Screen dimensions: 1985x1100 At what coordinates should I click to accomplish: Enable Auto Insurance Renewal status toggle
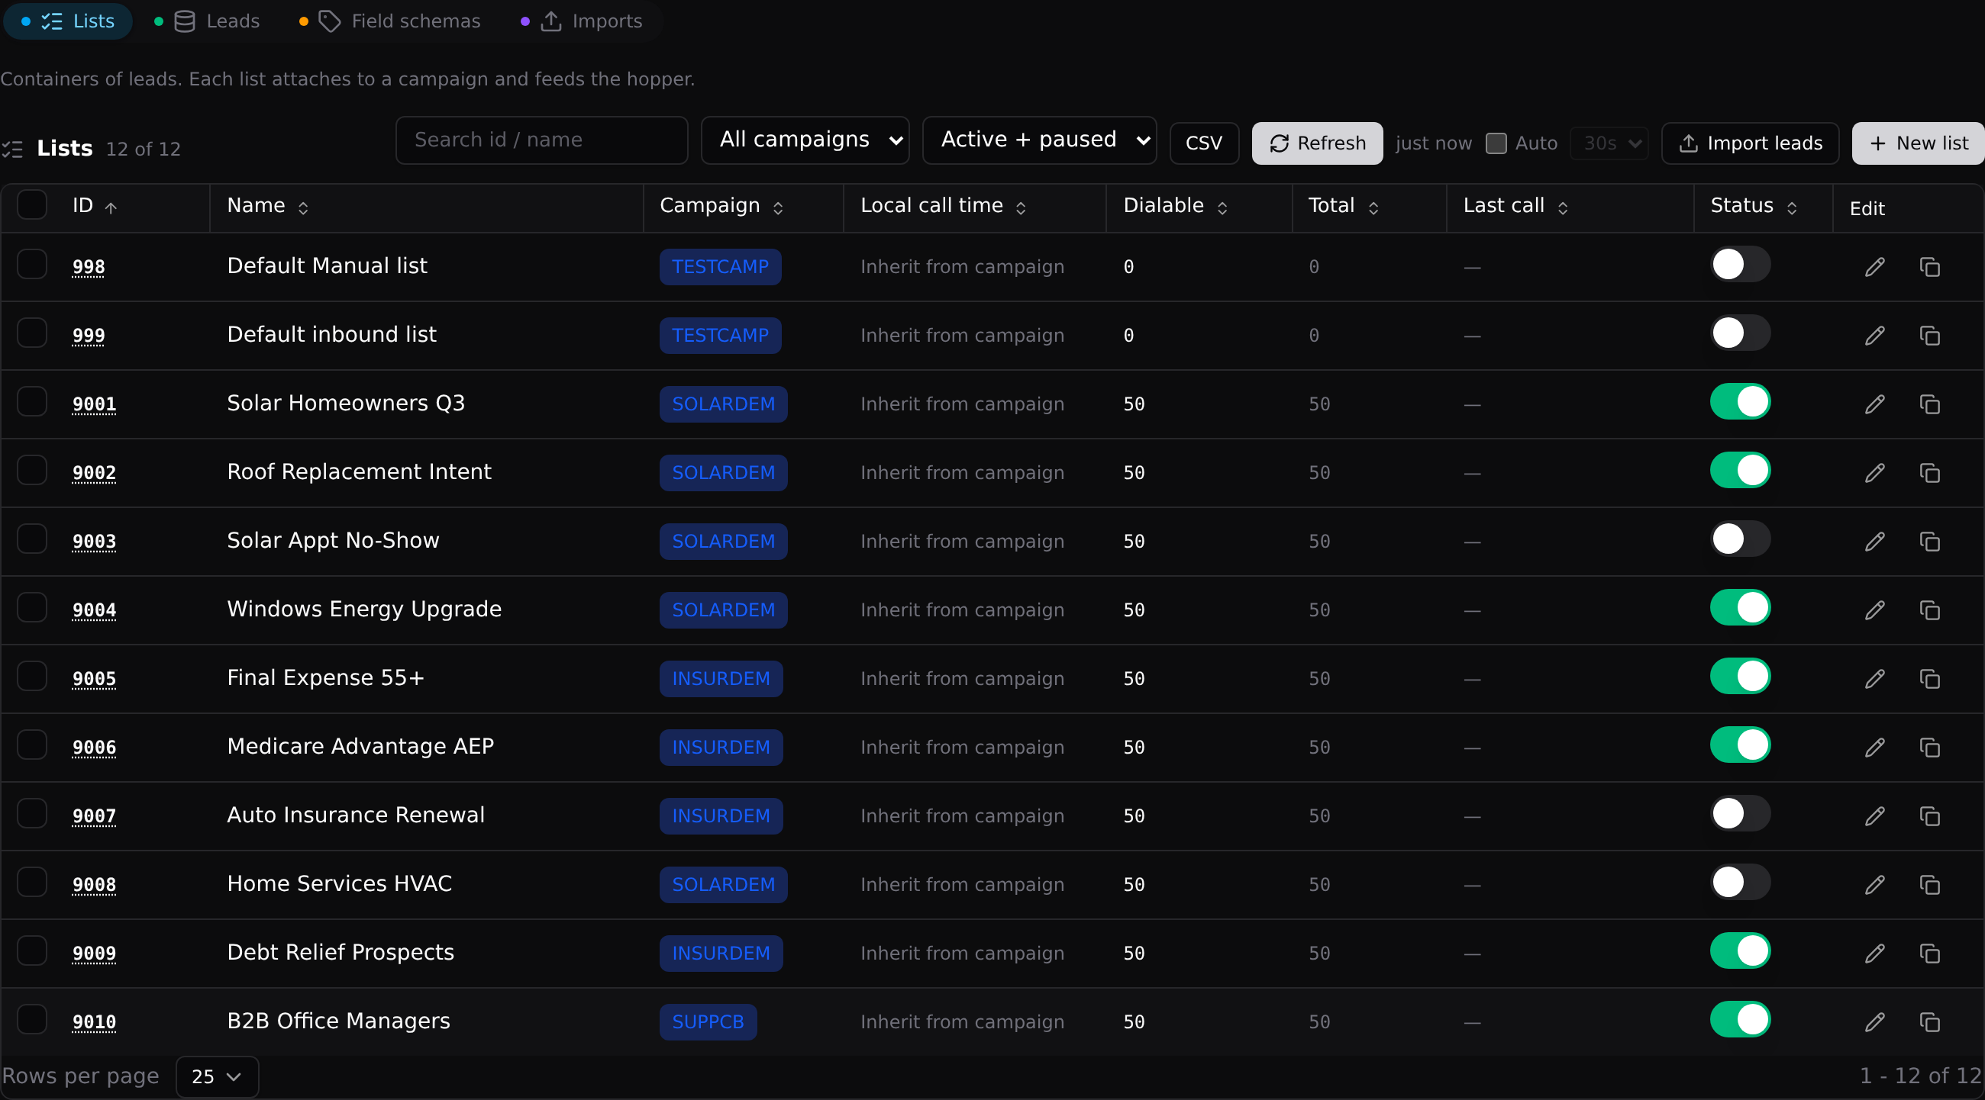click(x=1740, y=813)
